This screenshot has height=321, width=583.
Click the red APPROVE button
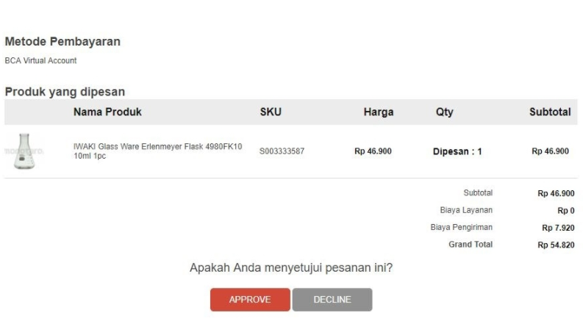click(x=250, y=300)
